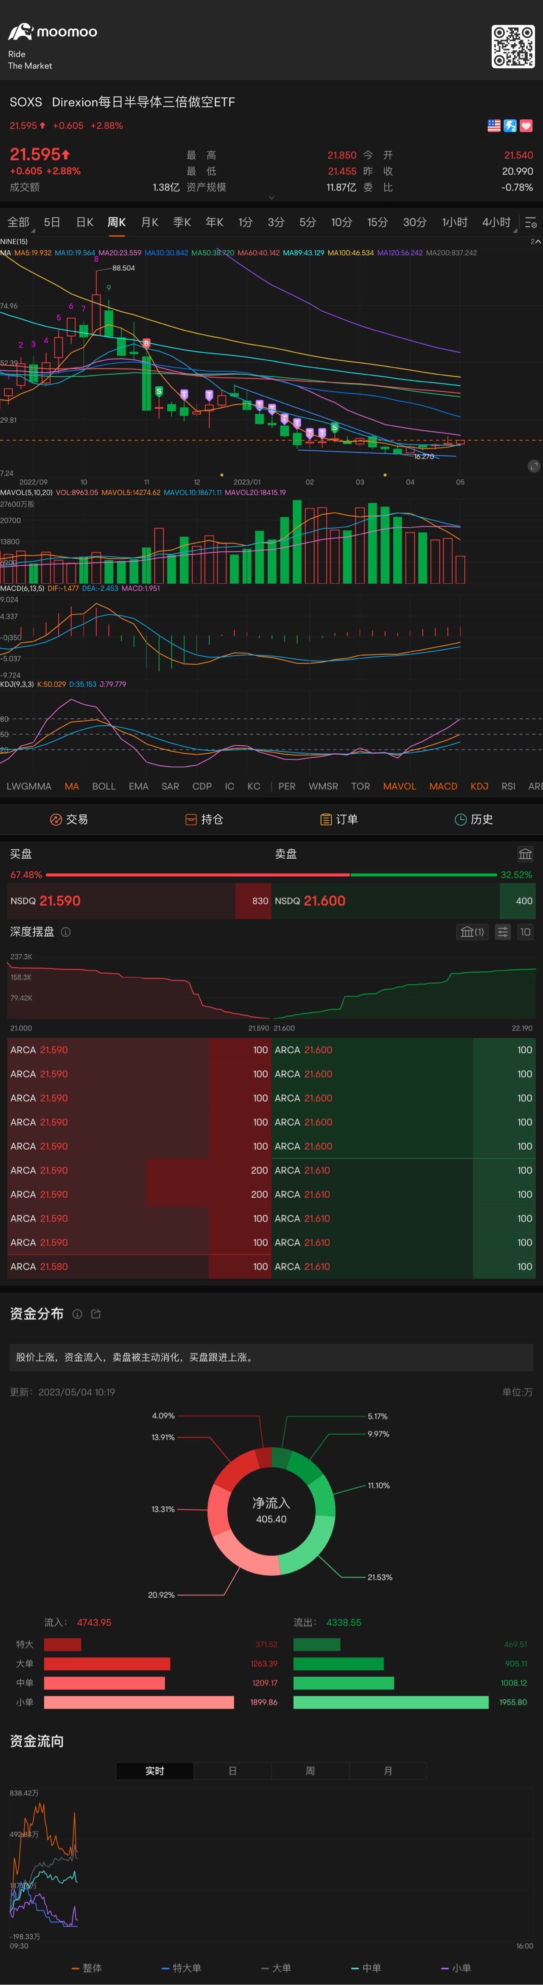Toggle the KDJ indicator
543x1985 pixels.
coord(479,786)
